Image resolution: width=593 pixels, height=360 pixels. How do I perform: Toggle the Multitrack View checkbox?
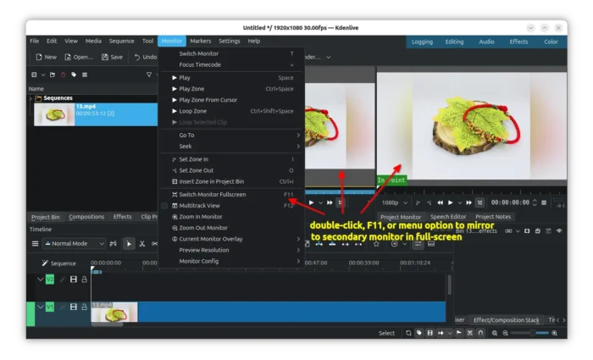[165, 205]
